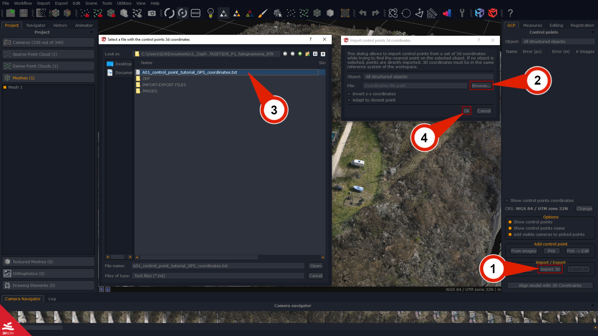
Task: Select the A01_control_point_tutorial_GPS_coordinates.txt file
Action: (x=190, y=72)
